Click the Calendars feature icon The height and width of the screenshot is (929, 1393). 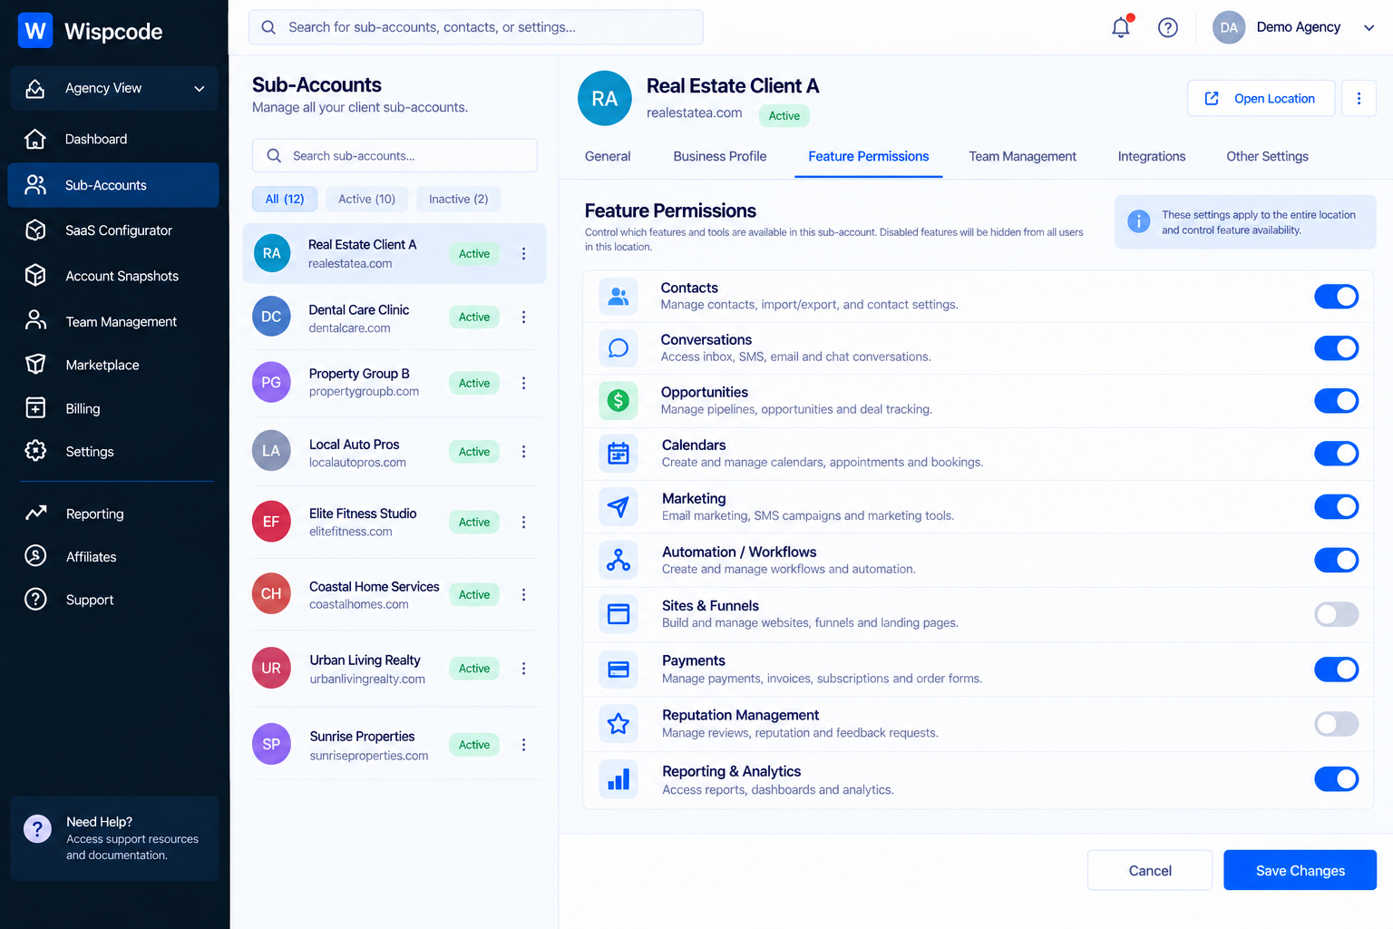pyautogui.click(x=619, y=454)
